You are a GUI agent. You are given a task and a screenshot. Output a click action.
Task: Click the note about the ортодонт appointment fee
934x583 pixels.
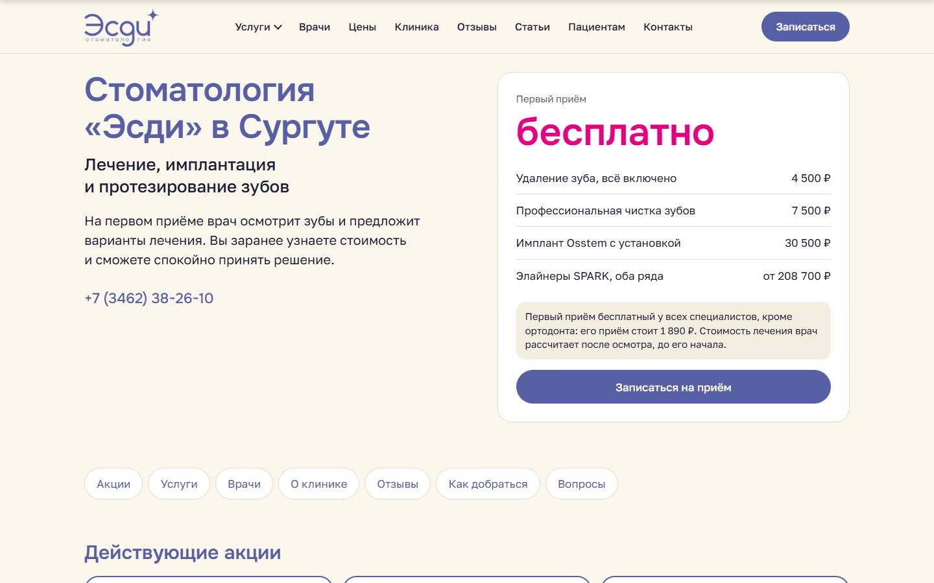[x=673, y=330]
